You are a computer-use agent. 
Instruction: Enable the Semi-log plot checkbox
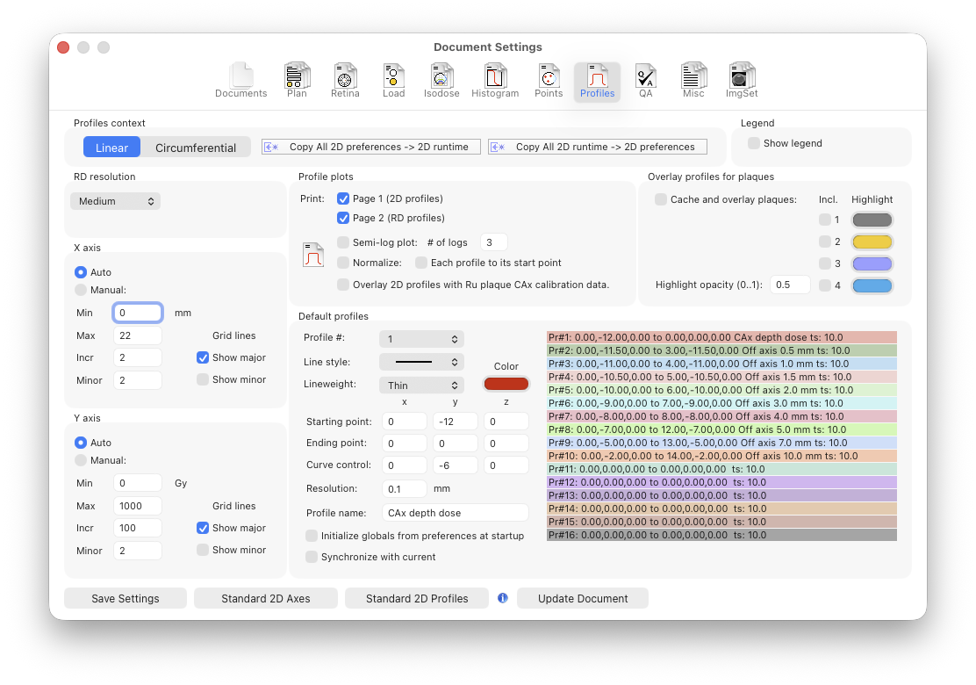344,242
